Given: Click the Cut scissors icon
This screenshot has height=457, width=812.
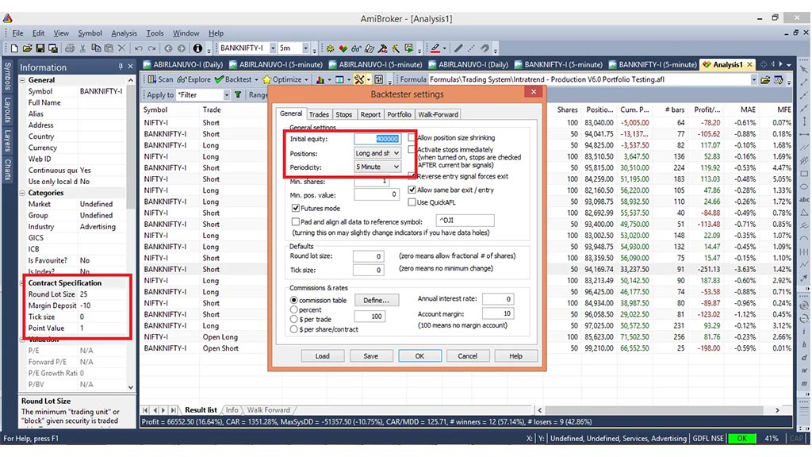Looking at the screenshot, I should (x=82, y=48).
